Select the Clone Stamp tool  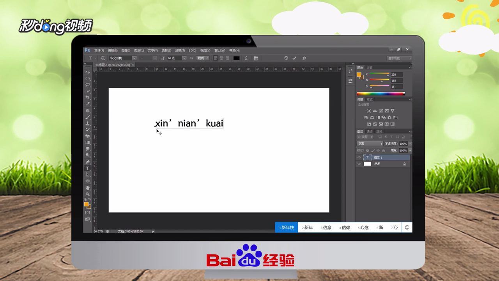(88, 123)
